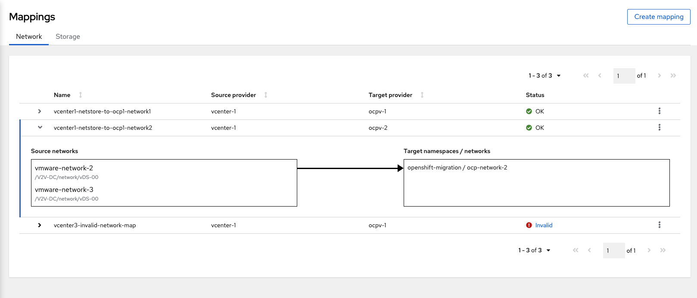
Task: Open the 1-3 of 3 per-page dropdown
Action: coord(545,75)
